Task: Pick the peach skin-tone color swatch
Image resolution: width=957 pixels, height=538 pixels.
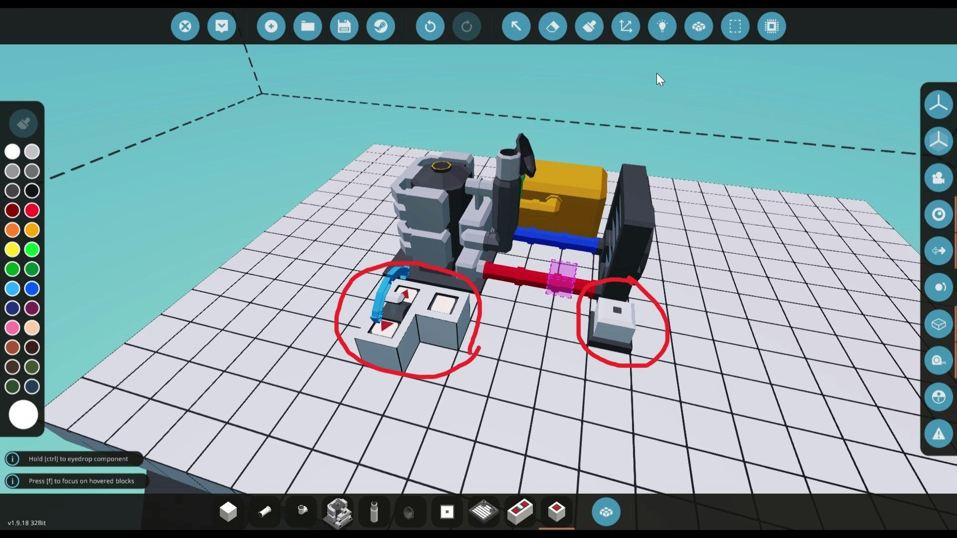Action: click(x=32, y=328)
